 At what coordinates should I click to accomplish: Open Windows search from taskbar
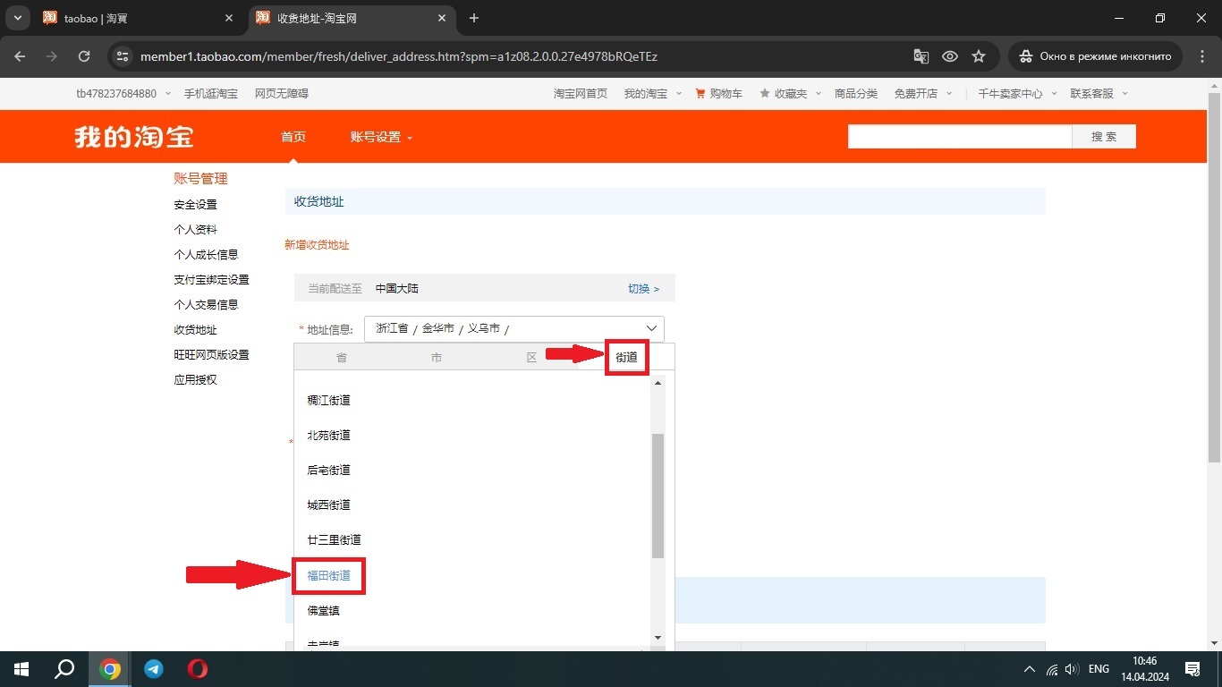tap(64, 669)
